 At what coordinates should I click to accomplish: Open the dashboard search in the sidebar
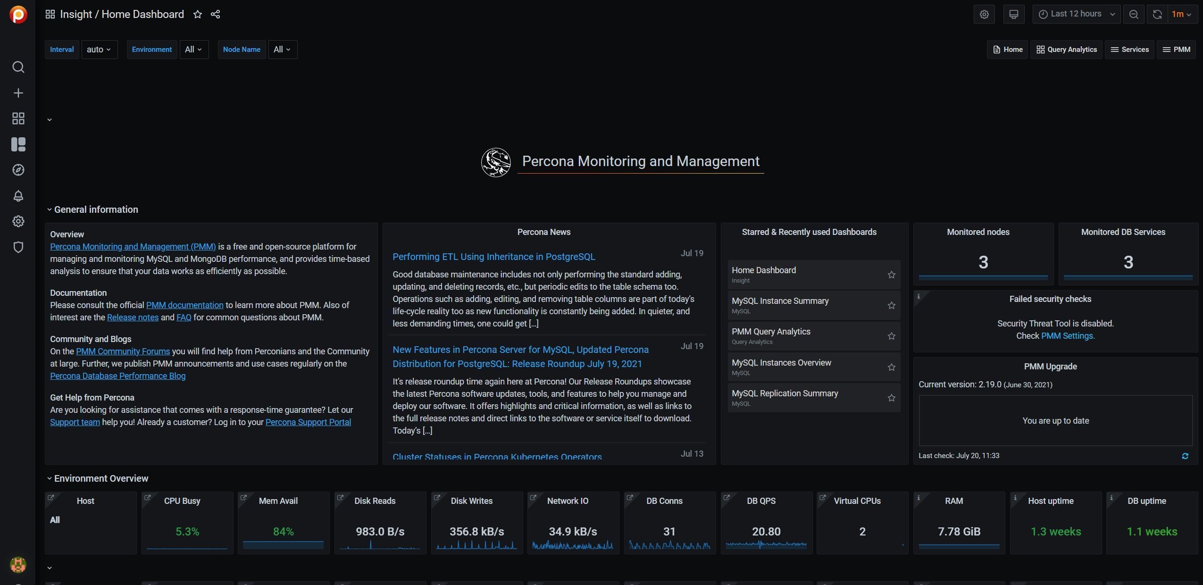18,67
